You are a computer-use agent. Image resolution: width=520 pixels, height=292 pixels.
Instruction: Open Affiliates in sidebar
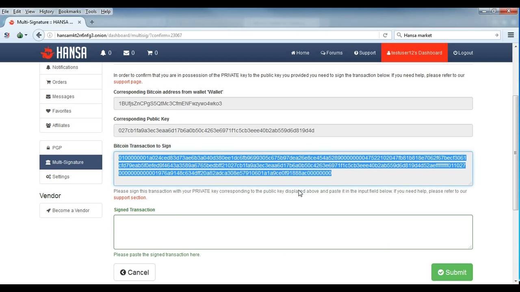[71, 125]
